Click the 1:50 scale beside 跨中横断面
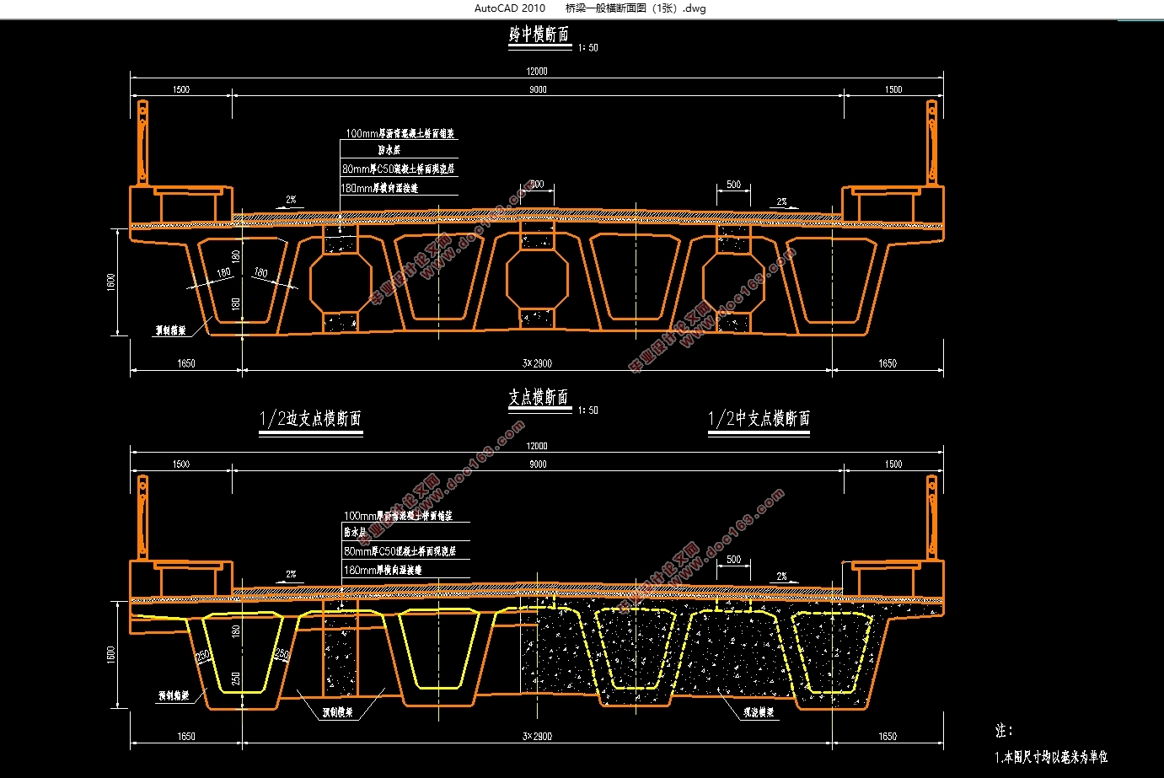 (588, 48)
